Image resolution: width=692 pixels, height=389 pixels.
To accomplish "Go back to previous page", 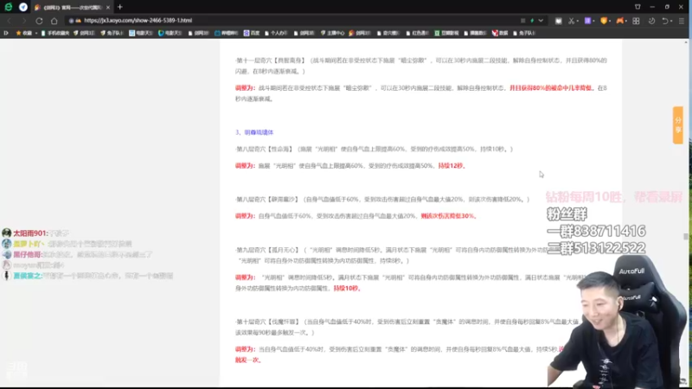I will pos(9,21).
